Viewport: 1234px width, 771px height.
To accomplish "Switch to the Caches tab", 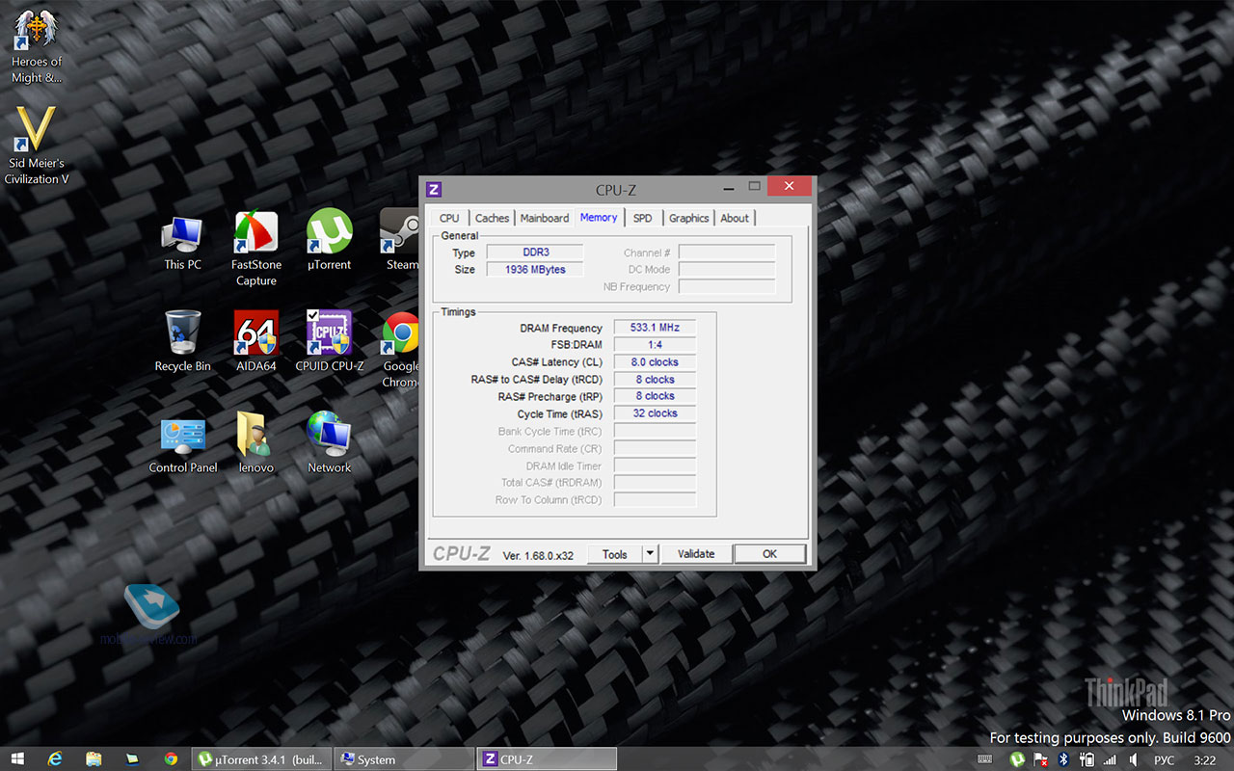I will tap(492, 219).
